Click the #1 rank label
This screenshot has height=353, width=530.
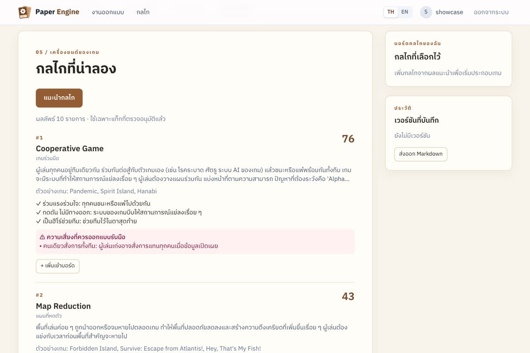[x=39, y=138]
